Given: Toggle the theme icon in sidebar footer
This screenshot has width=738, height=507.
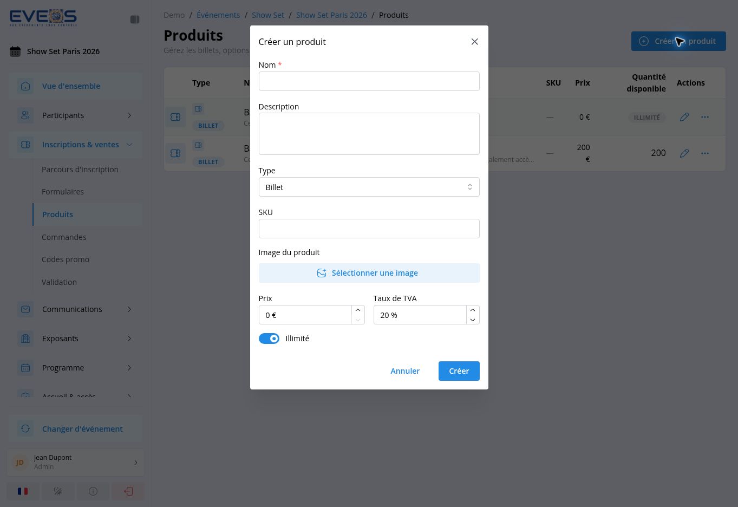Looking at the screenshot, I should 58,491.
